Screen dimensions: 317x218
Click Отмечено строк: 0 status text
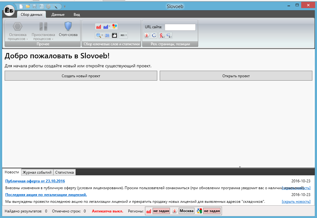tap(69, 211)
